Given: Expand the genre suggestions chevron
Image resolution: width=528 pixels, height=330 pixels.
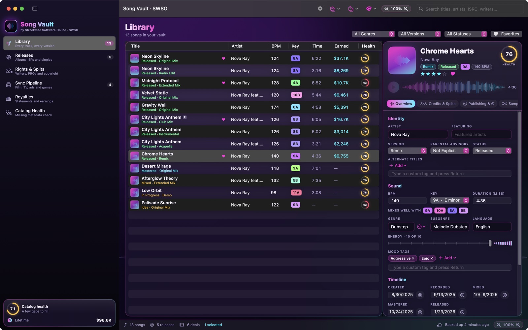Looking at the screenshot, I should coord(421,227).
